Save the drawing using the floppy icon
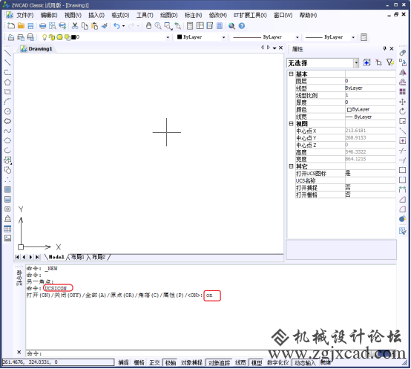Image resolution: width=411 pixels, height=369 pixels. (30, 26)
